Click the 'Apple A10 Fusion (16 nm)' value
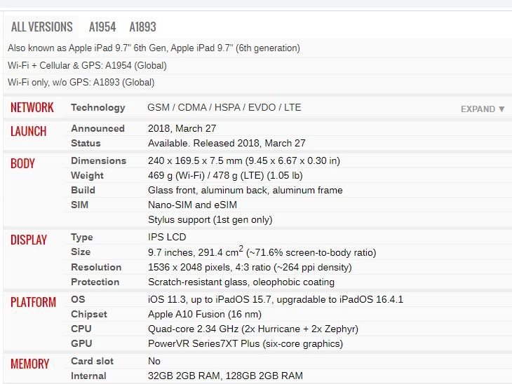The height and width of the screenshot is (384, 512). [205, 314]
